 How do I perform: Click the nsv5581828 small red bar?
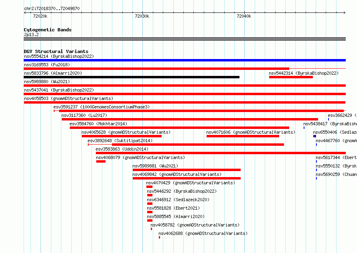(x=150, y=212)
